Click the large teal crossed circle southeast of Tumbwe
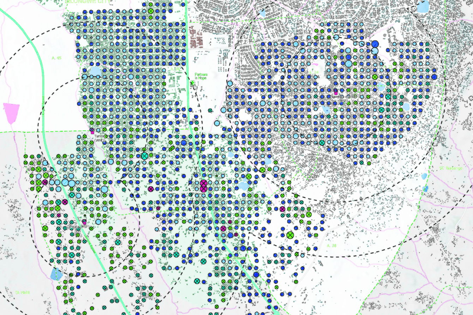Image resolution: width=473 pixels, height=315 pixels. click(x=144, y=156)
